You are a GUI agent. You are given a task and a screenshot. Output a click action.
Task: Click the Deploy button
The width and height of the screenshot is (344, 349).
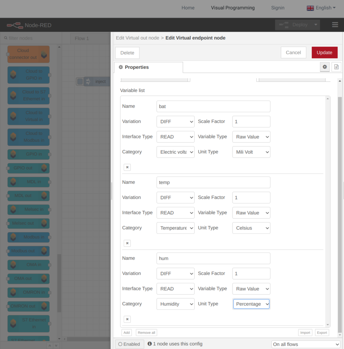293,25
